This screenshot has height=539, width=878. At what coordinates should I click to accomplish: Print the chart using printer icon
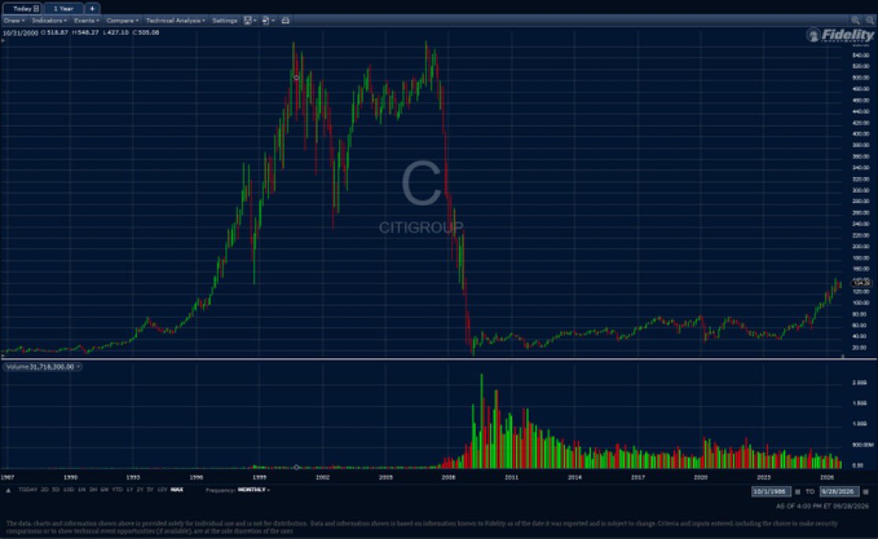[x=286, y=20]
